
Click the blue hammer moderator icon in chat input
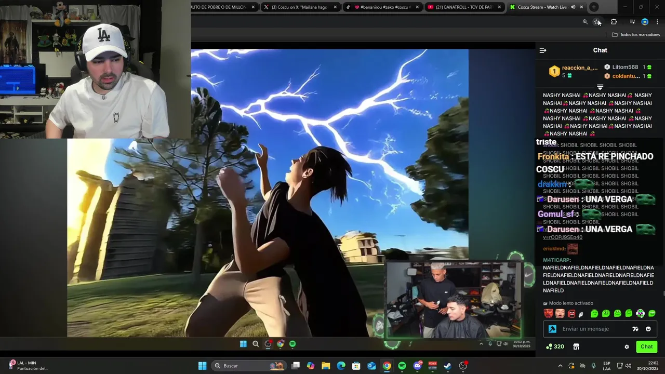click(552, 329)
